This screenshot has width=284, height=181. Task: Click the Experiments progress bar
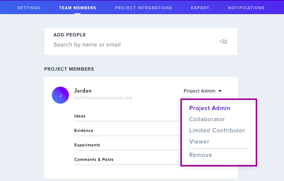coord(127,150)
